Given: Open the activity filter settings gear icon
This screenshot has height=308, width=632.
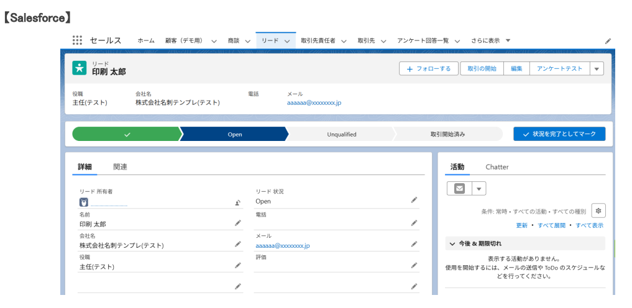Looking at the screenshot, I should [598, 211].
